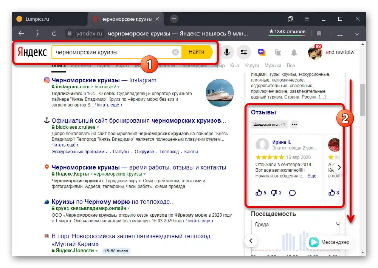Open Официальный сайт бронирования черноморских круизов result
Image resolution: width=378 pixels, height=268 pixels.
coord(139,121)
